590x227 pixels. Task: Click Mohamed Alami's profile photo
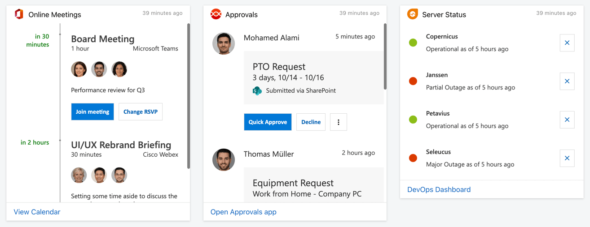point(224,43)
